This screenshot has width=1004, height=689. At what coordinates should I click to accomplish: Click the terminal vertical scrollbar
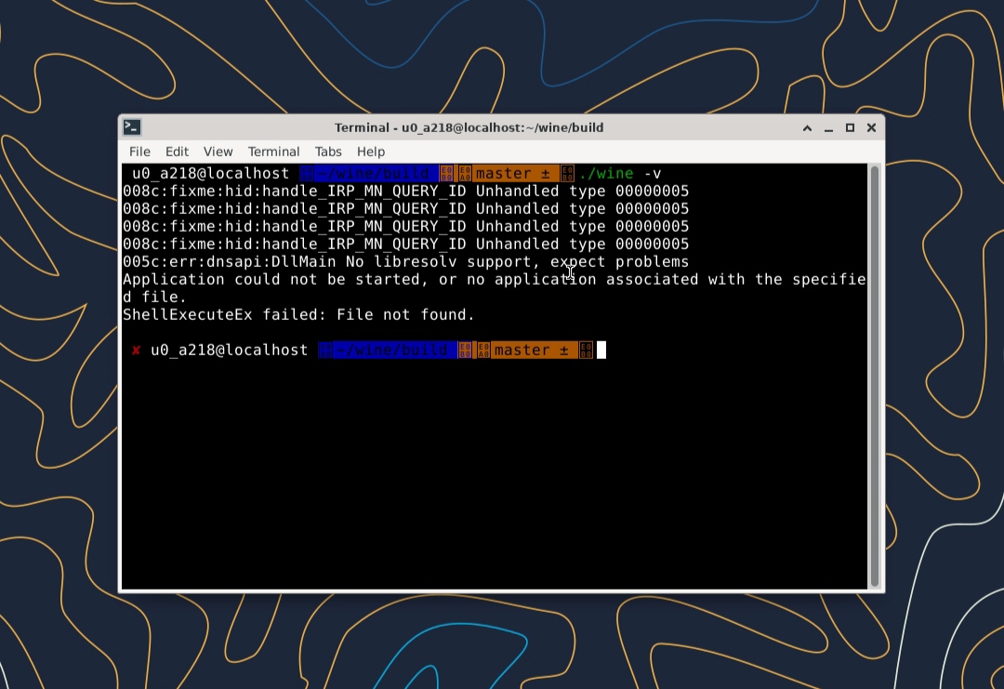875,376
